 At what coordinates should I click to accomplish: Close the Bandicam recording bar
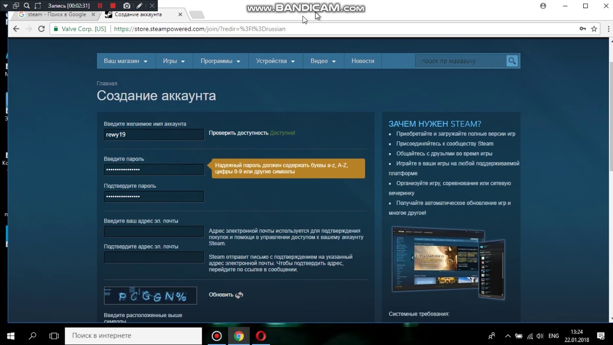(x=152, y=6)
